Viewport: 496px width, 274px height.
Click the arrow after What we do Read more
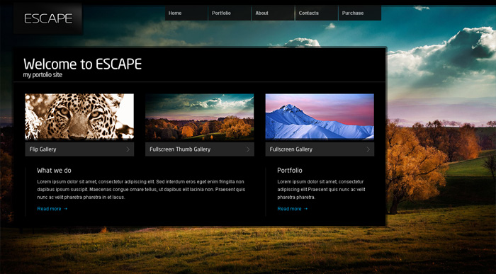click(65, 209)
